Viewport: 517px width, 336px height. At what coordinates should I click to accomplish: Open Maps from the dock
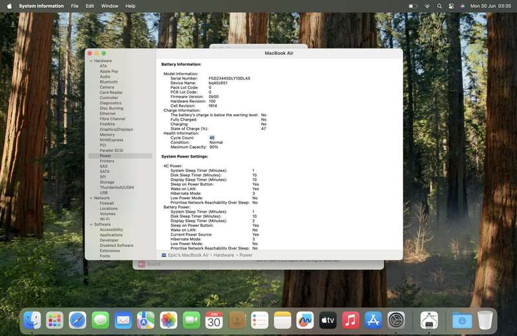[x=146, y=320]
